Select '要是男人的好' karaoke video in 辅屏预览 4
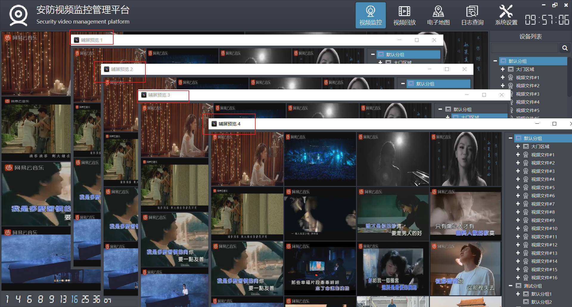Screen dimensions: 572x307 tap(393, 214)
